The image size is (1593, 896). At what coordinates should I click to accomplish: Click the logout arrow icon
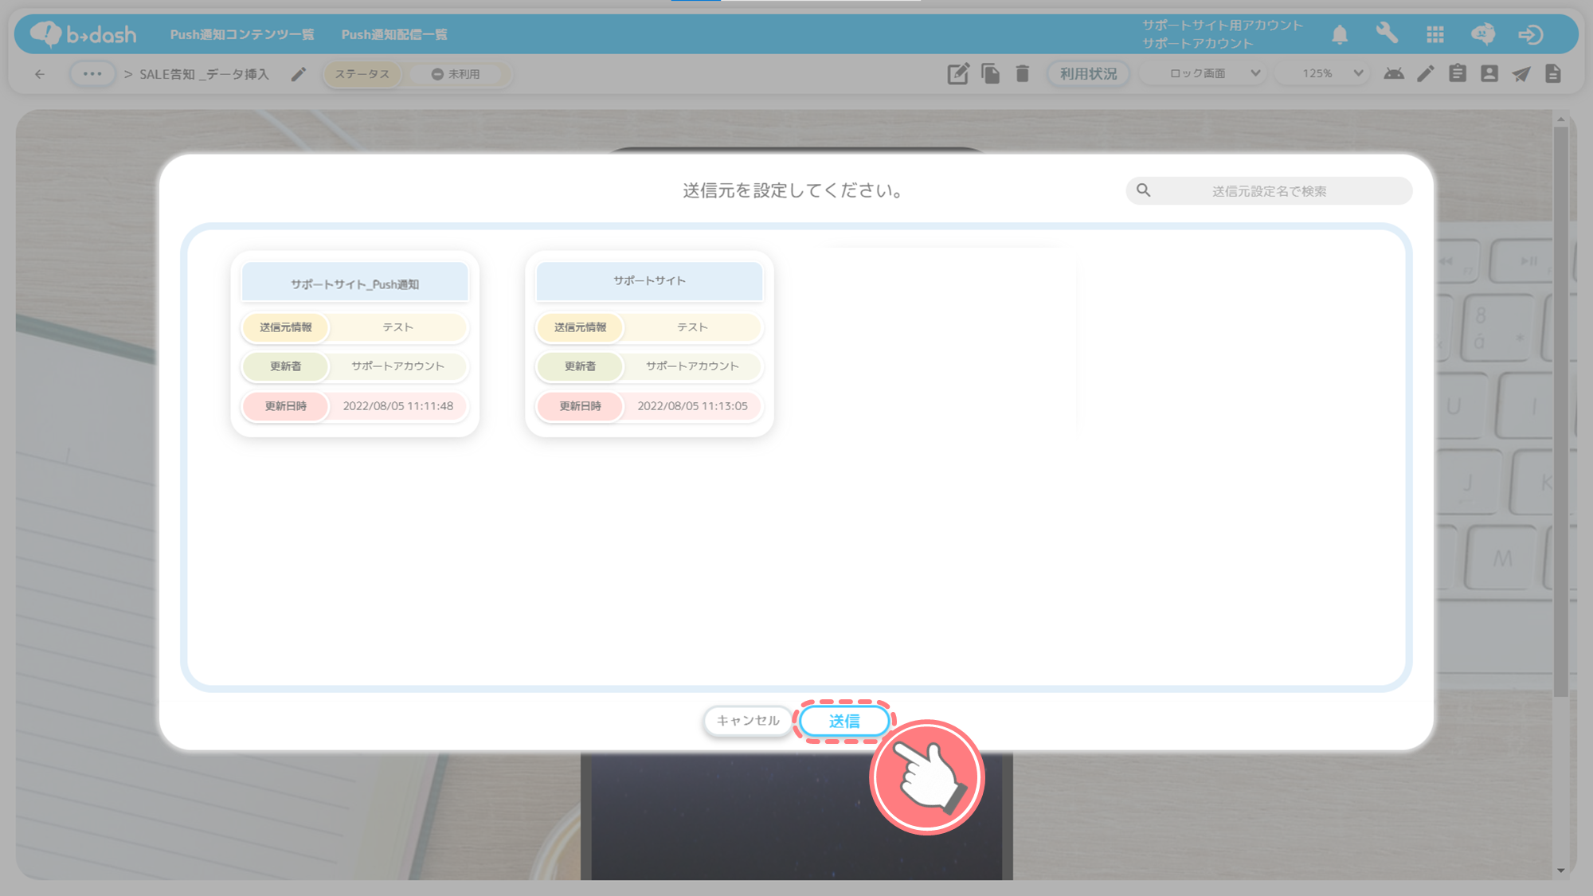click(1530, 34)
